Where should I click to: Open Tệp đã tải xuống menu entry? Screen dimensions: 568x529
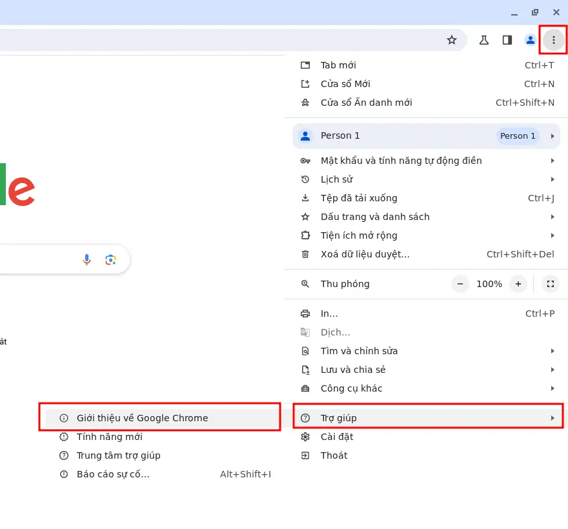[x=427, y=198]
